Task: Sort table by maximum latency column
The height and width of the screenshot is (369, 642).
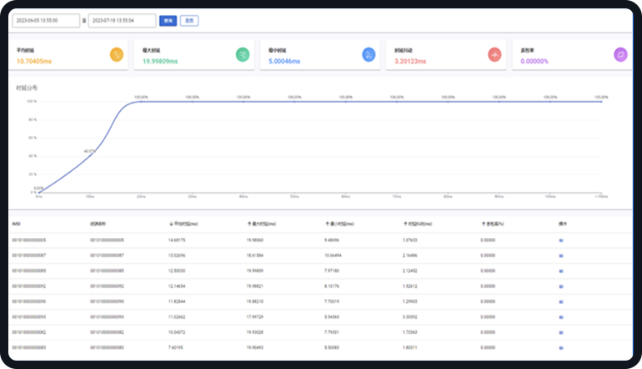Action: click(262, 224)
